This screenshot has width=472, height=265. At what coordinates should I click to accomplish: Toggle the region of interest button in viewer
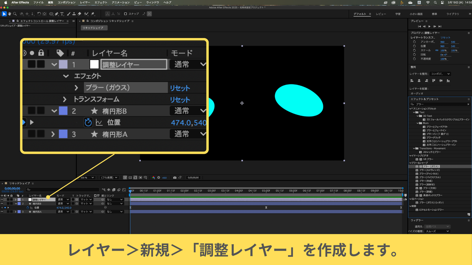140,177
